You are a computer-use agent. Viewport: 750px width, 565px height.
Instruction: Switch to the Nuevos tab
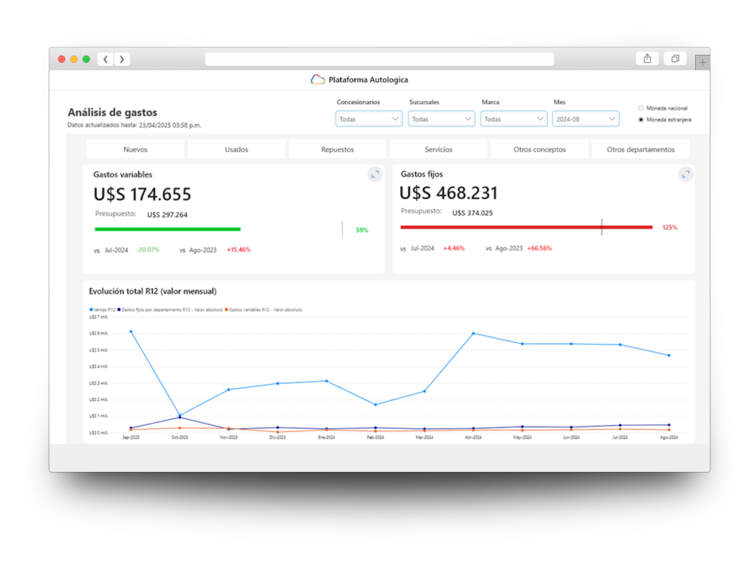pyautogui.click(x=135, y=149)
